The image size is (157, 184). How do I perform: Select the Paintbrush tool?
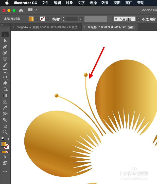tap(5, 65)
